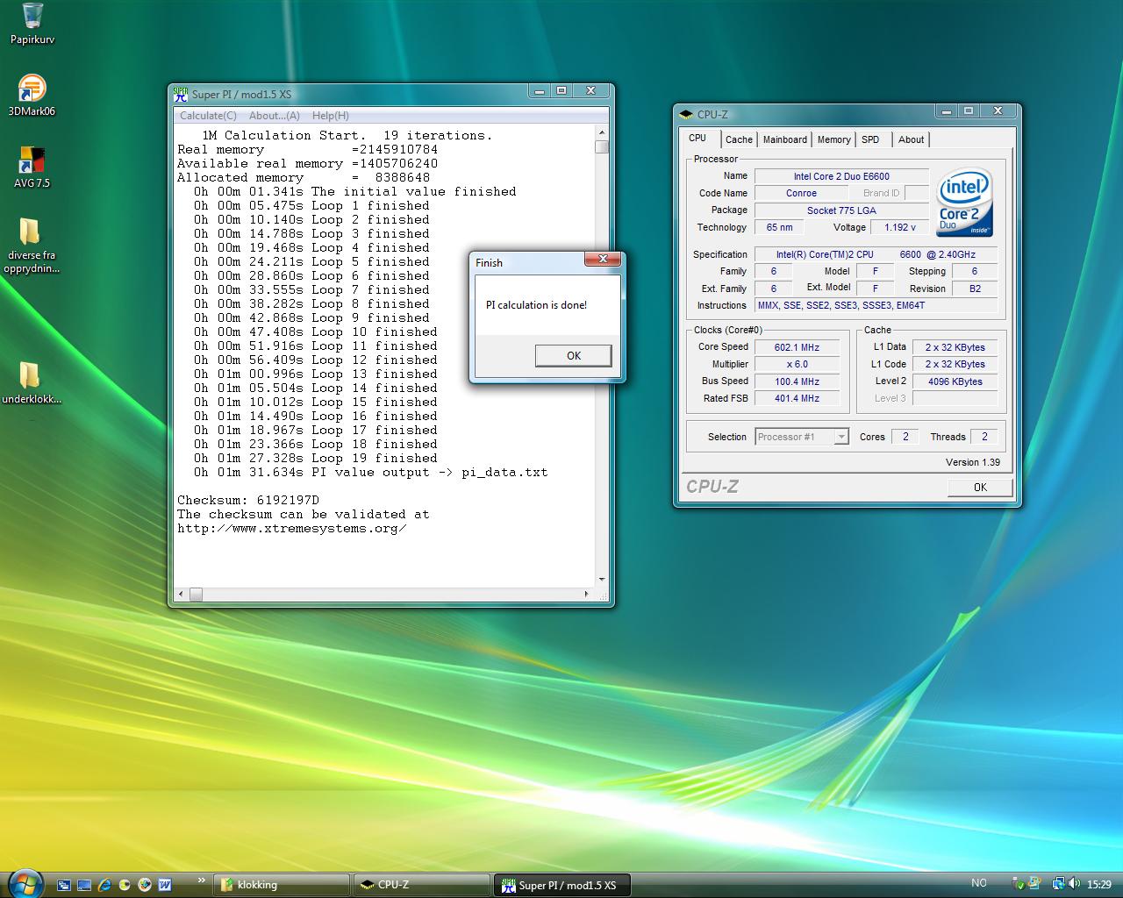Click the 15:29 system clock
The width and height of the screenshot is (1123, 898).
pos(1098,884)
